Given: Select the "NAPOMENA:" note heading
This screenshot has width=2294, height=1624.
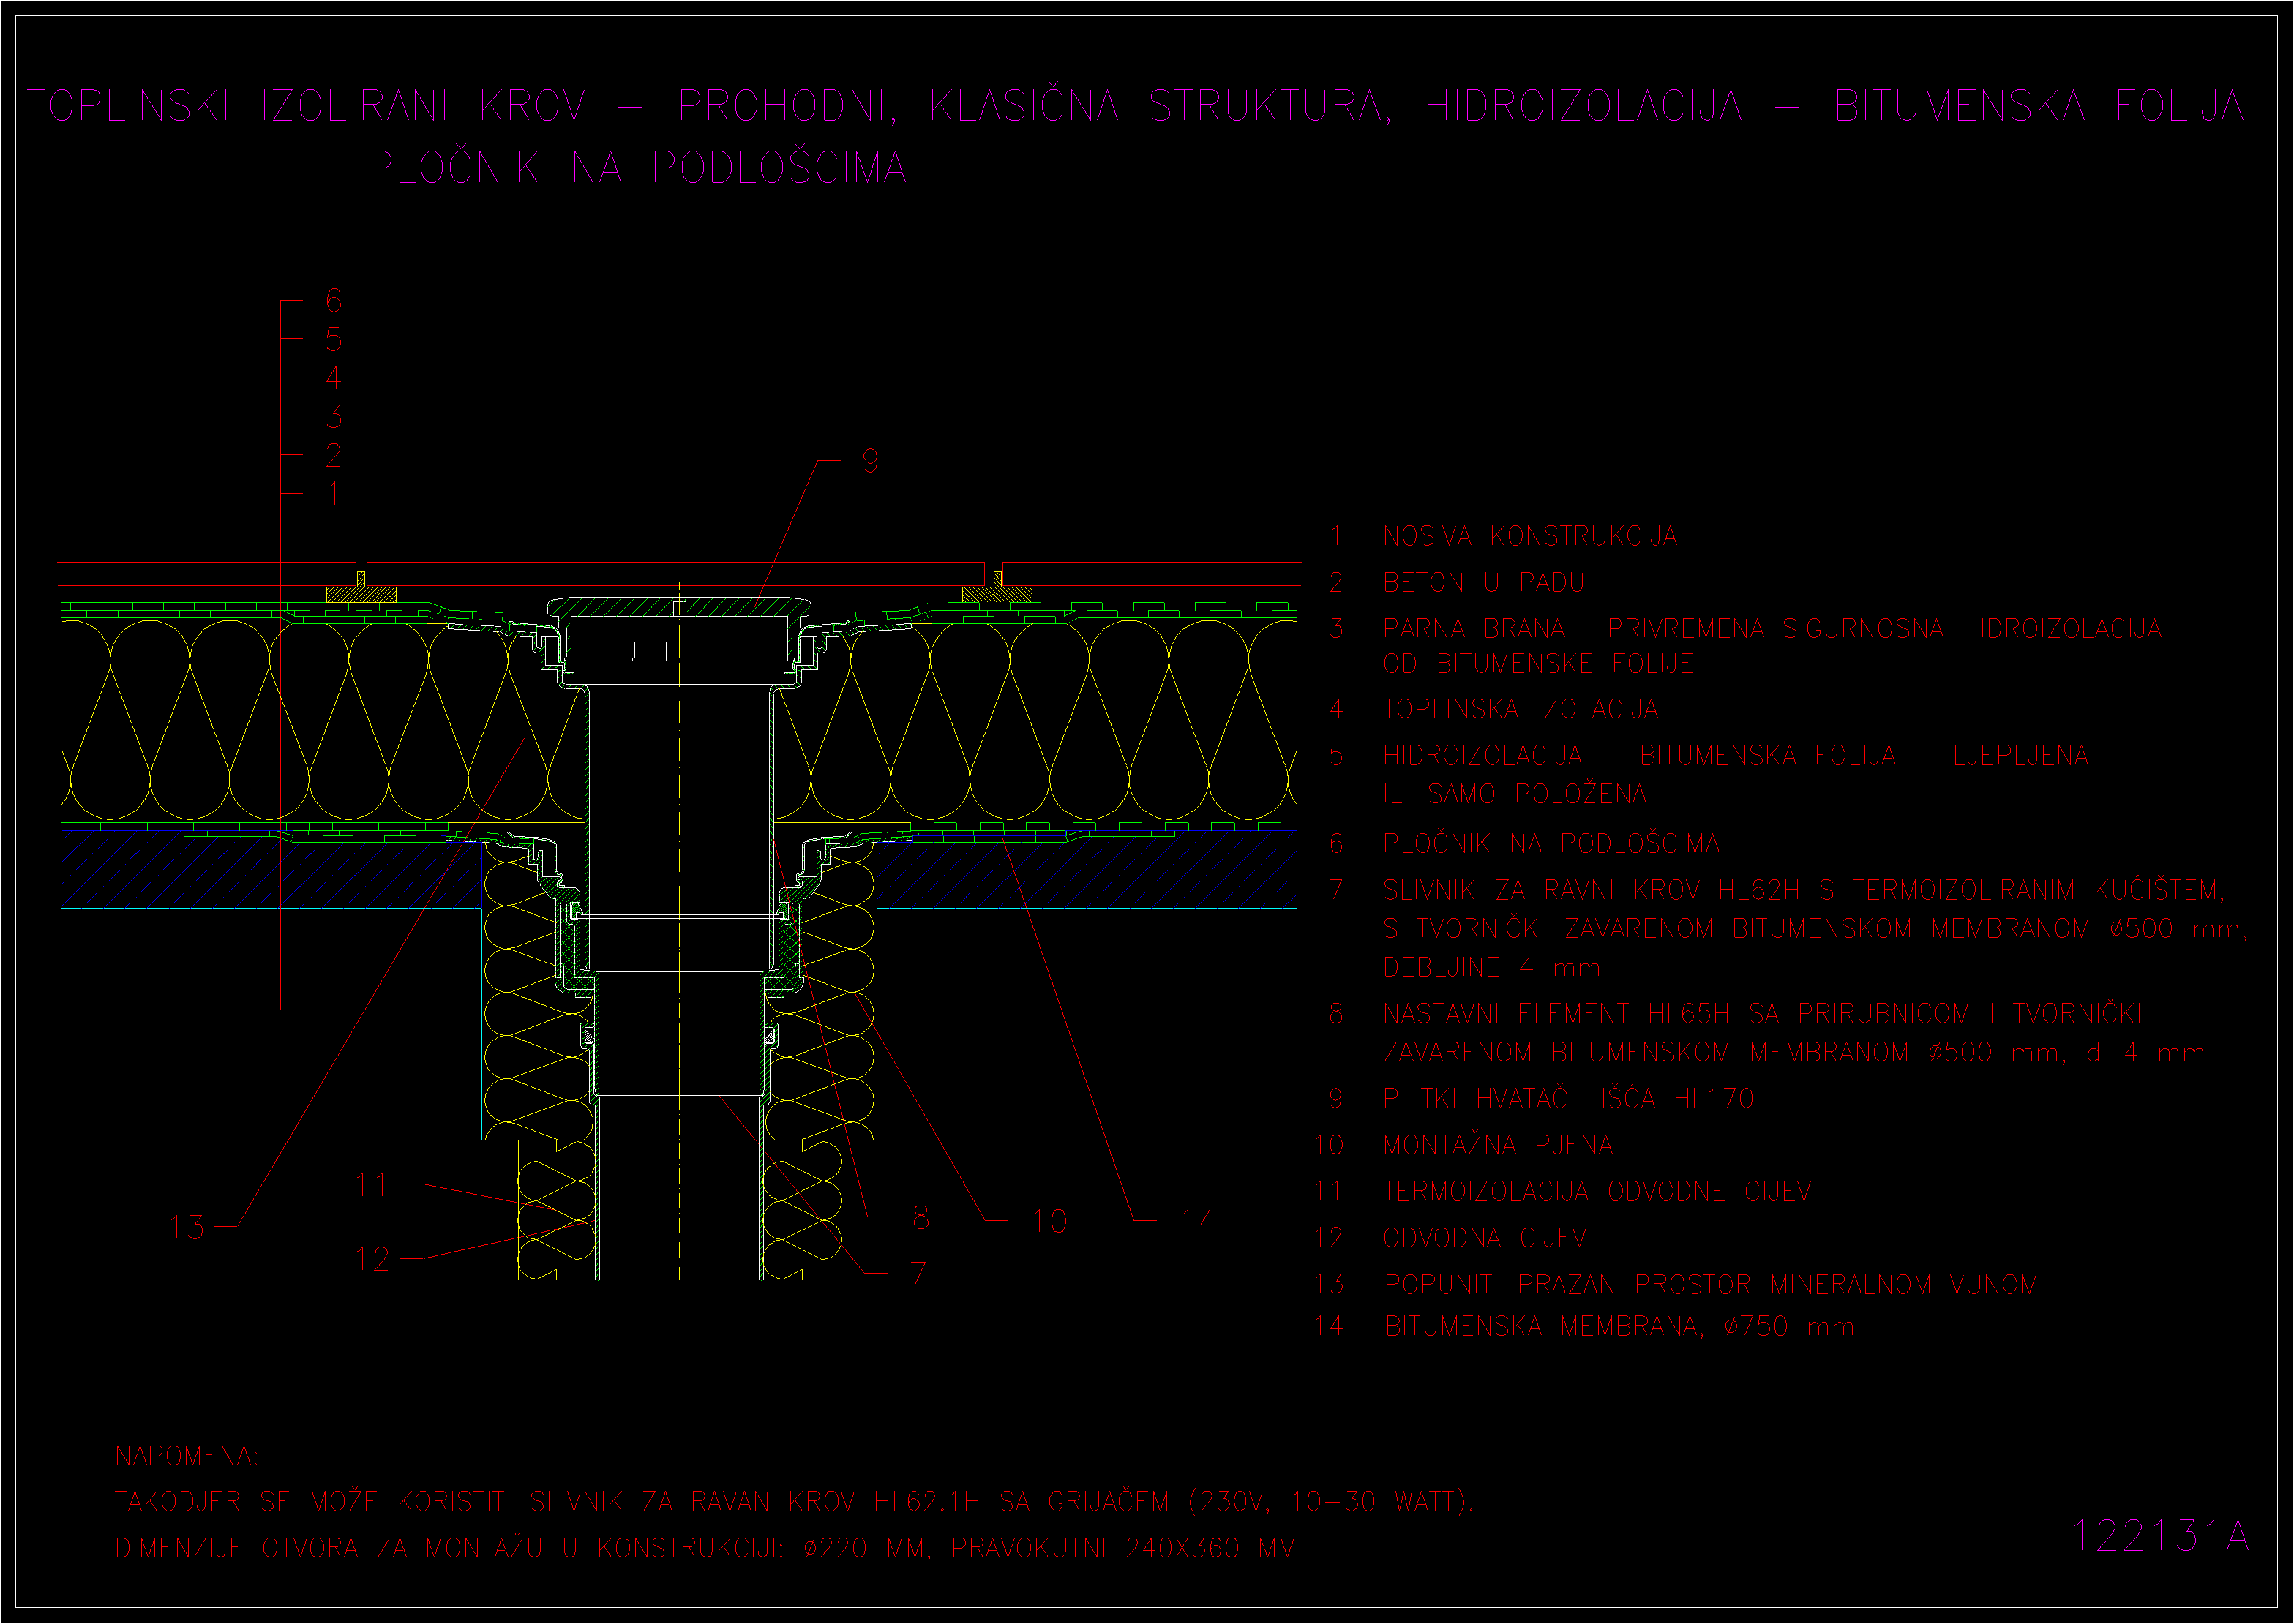Looking at the screenshot, I should tap(187, 1456).
